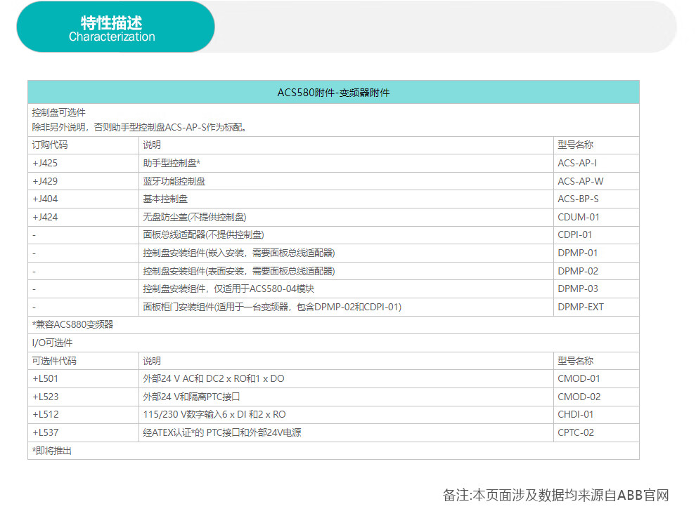Viewport: 696px width, 530px height.
Task: Click the ACS-AP-I model name
Action: [577, 163]
